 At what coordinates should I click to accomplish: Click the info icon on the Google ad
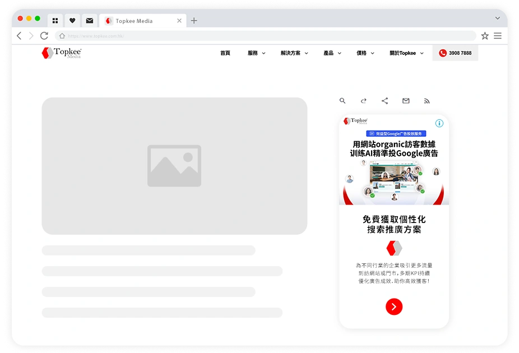click(x=439, y=123)
